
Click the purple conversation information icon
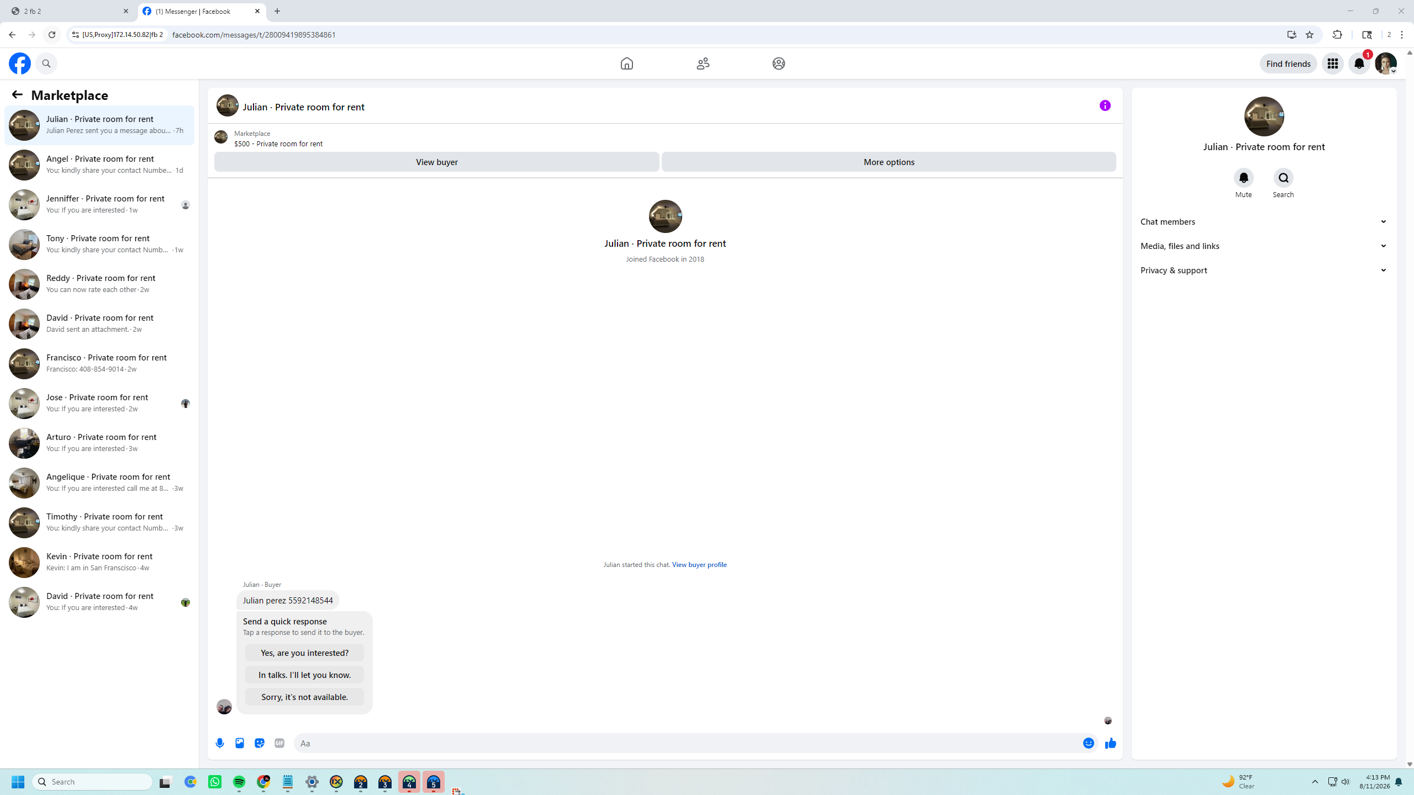[1105, 105]
